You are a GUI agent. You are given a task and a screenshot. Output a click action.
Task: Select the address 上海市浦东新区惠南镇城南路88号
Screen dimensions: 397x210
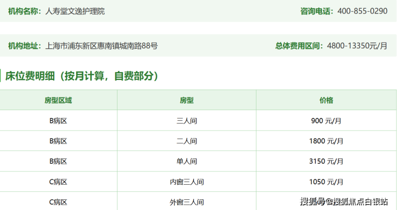pyautogui.click(x=101, y=46)
